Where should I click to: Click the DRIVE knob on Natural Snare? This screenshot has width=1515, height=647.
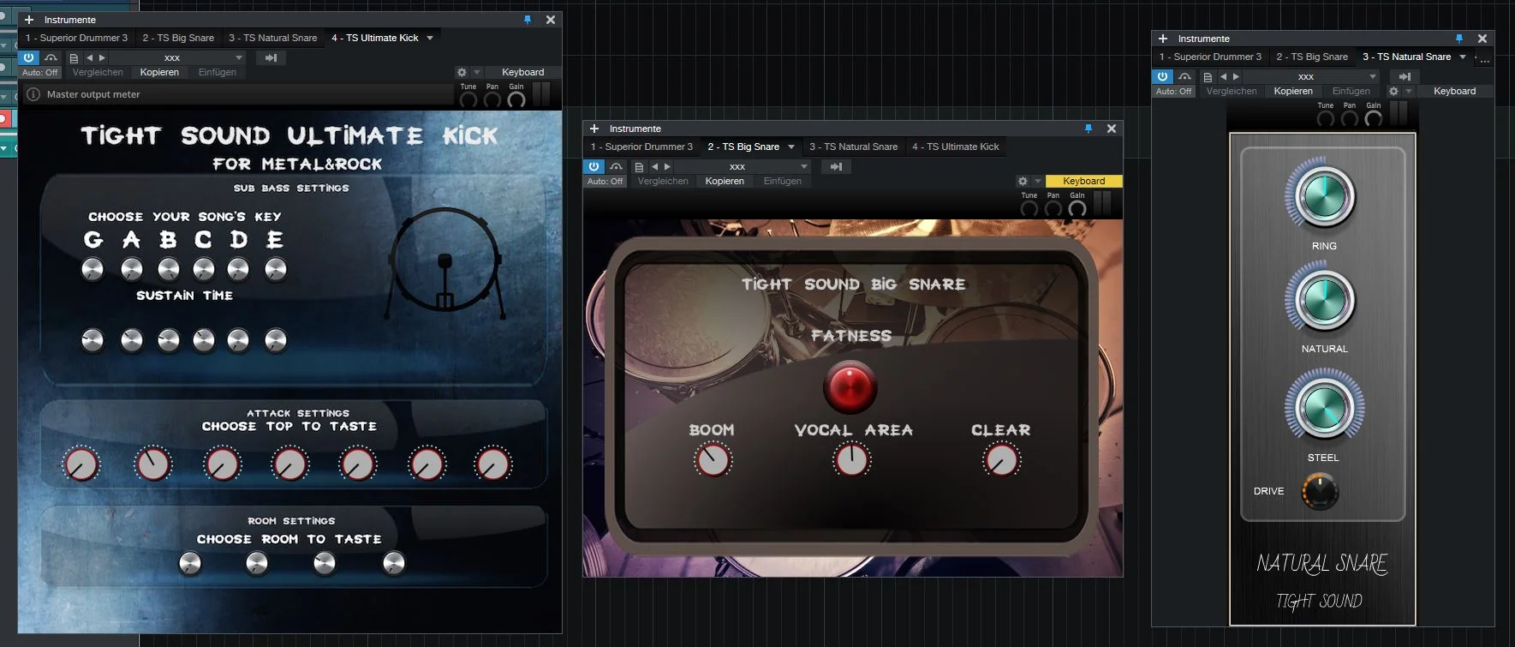point(1320,492)
